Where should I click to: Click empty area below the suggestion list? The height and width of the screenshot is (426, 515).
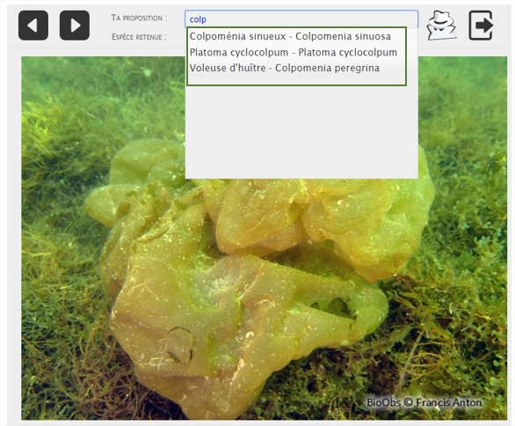click(x=301, y=131)
